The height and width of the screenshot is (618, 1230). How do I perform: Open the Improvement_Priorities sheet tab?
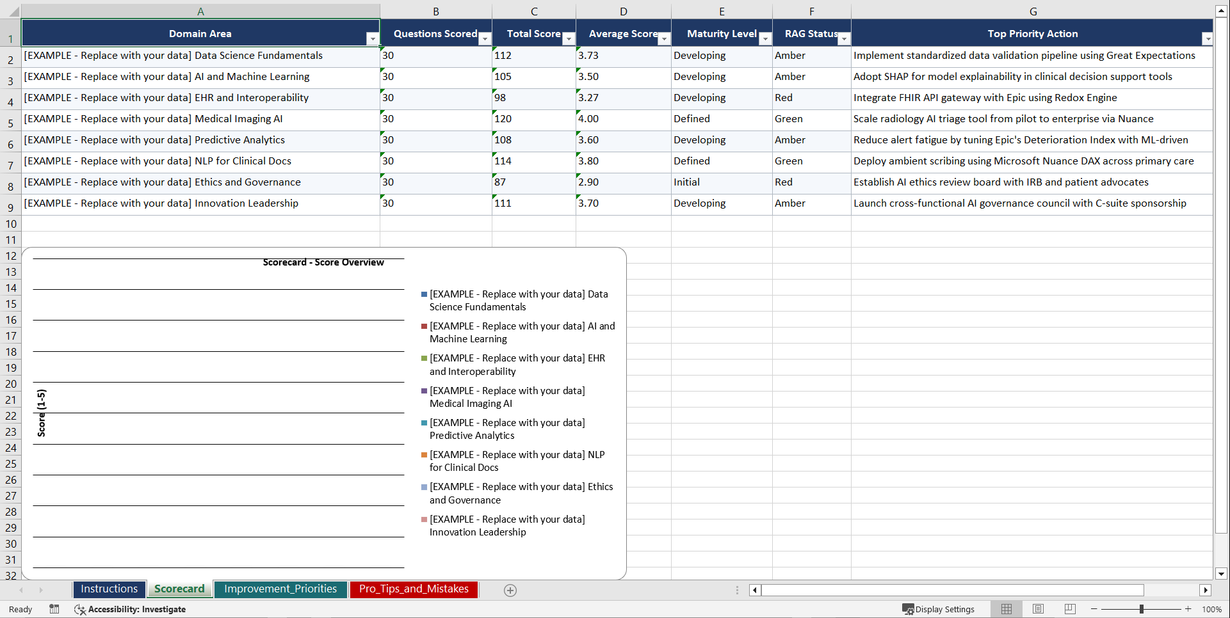(280, 589)
